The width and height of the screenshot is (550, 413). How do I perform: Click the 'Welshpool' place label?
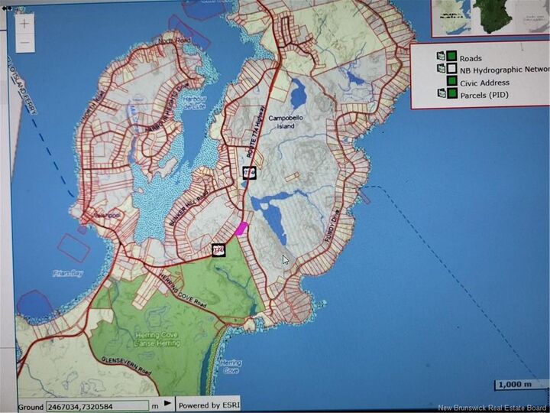(x=108, y=215)
